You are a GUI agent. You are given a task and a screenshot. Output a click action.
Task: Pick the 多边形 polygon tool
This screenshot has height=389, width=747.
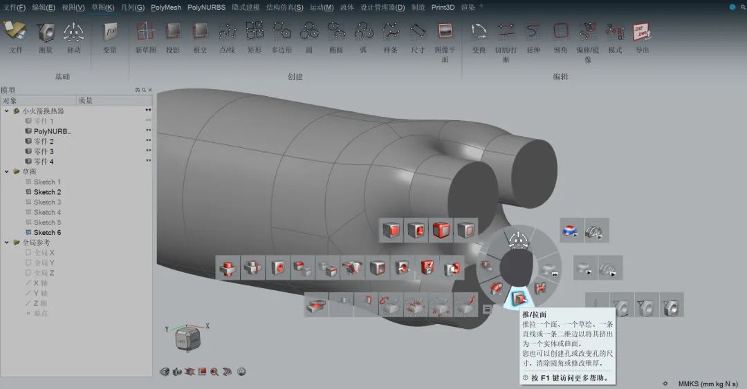coord(282,32)
